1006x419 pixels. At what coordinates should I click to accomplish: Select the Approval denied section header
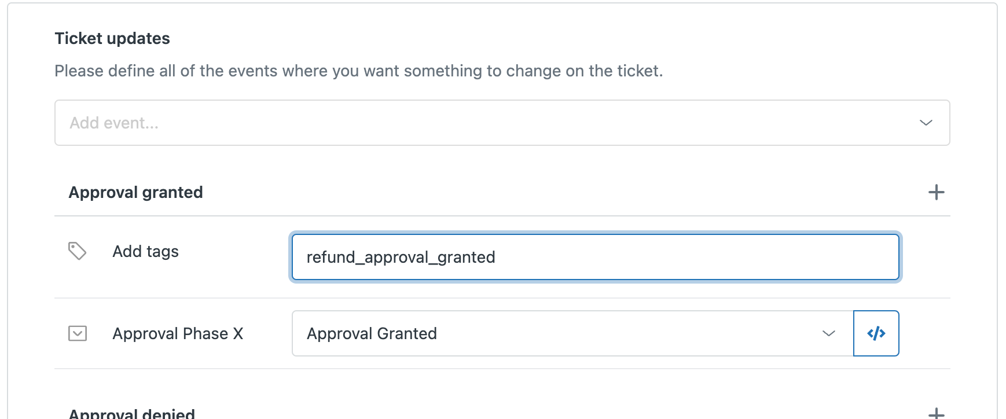coord(132,413)
